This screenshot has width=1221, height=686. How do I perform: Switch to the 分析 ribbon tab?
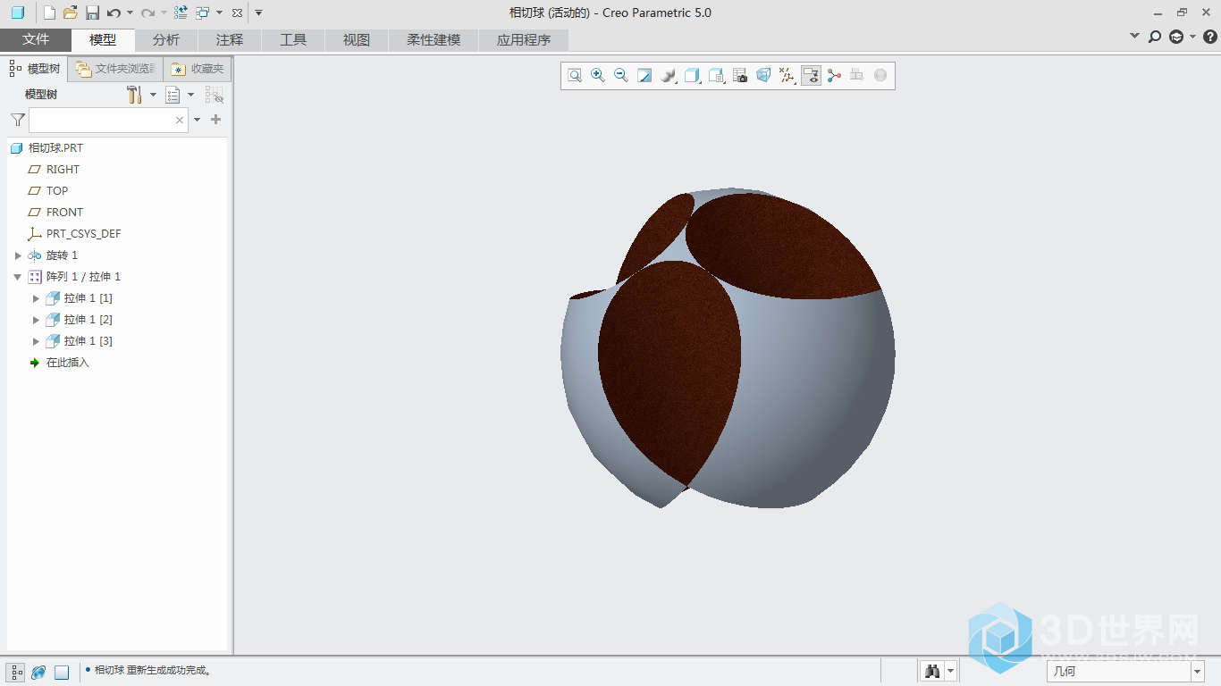[166, 40]
